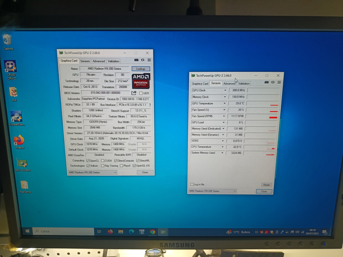
Task: Click the Task View taskbar icon
Action: pos(99,231)
